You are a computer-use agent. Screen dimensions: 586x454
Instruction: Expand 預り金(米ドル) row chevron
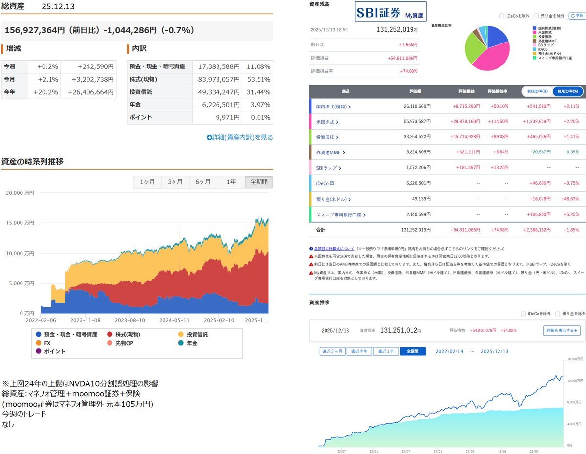point(349,199)
